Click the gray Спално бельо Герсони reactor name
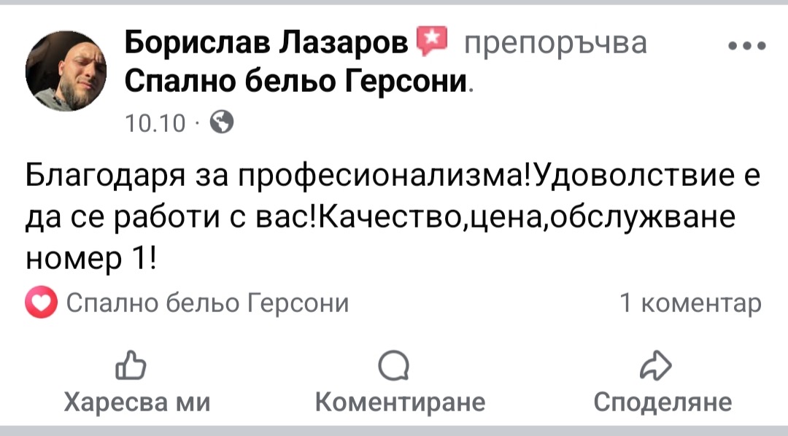The height and width of the screenshot is (436, 788). tap(207, 303)
